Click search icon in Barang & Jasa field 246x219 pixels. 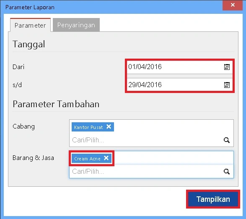[x=227, y=172]
